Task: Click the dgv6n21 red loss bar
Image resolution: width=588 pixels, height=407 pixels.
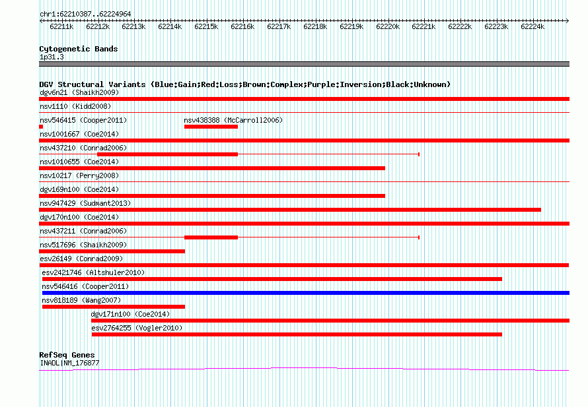Action: 304,99
